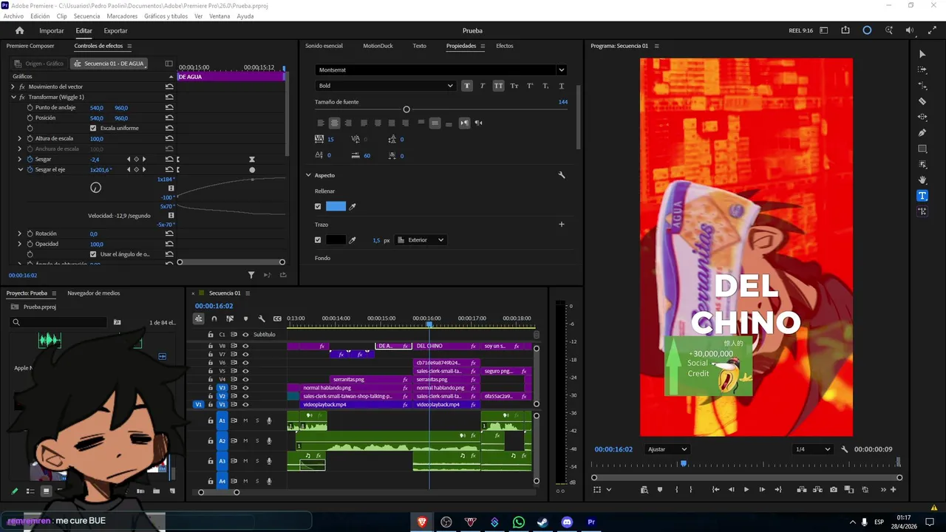Expand the Movimiento del vector effect
This screenshot has height=532, width=946.
coord(13,86)
